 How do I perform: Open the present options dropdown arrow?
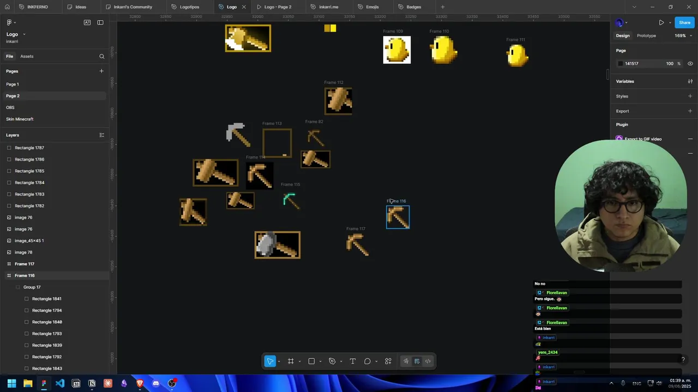[670, 23]
